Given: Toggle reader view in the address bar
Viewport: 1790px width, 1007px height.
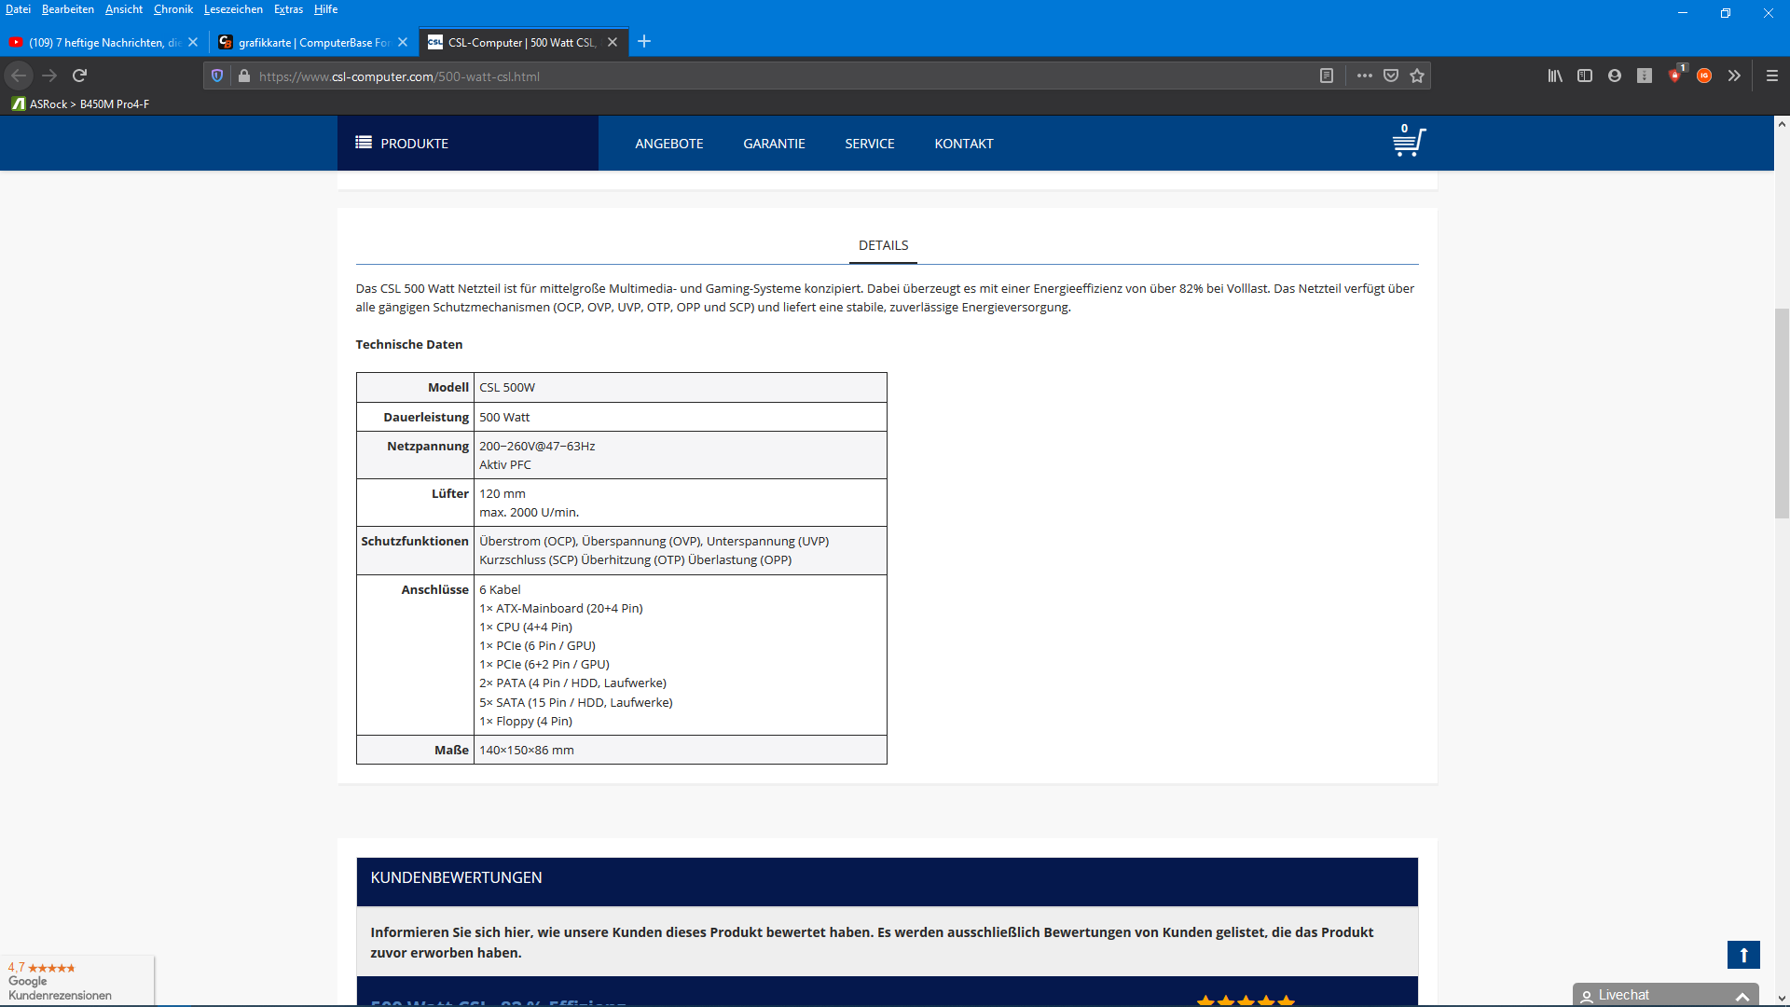Looking at the screenshot, I should [x=1327, y=76].
